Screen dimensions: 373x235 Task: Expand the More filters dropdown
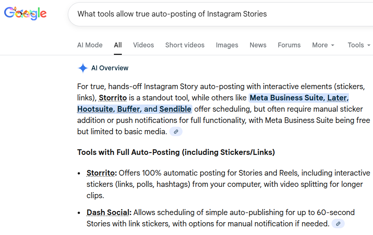[323, 45]
